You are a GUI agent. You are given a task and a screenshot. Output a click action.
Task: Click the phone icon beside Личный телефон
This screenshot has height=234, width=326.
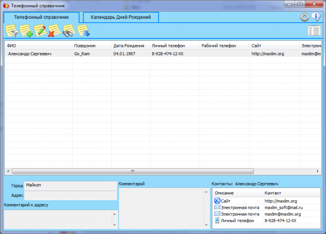pos(217,220)
